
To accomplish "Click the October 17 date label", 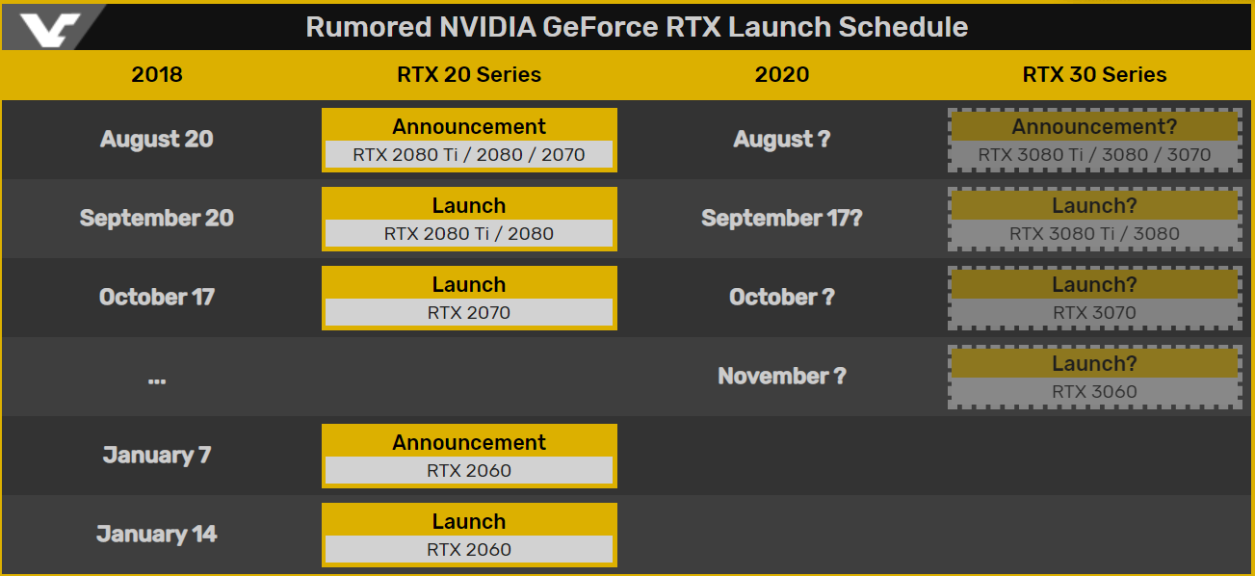I will (157, 297).
